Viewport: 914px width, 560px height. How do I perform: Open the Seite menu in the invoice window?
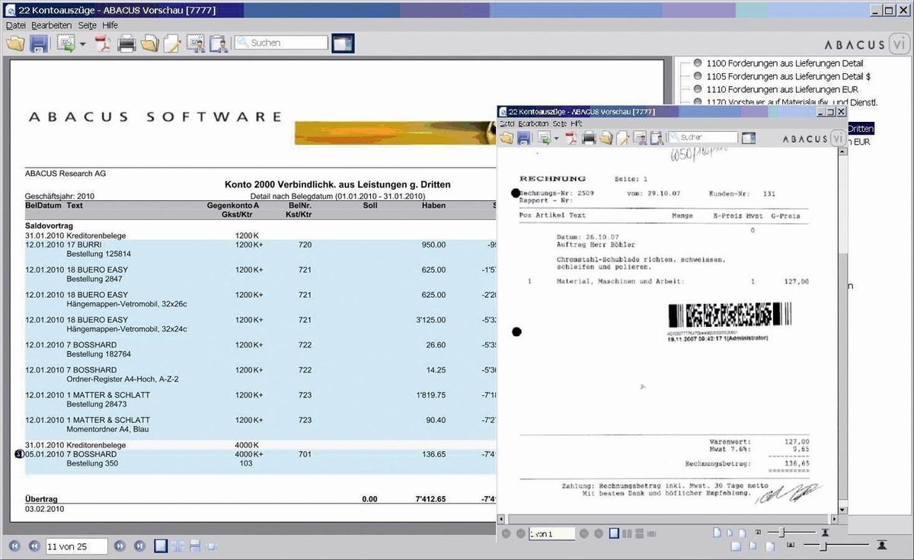point(560,123)
